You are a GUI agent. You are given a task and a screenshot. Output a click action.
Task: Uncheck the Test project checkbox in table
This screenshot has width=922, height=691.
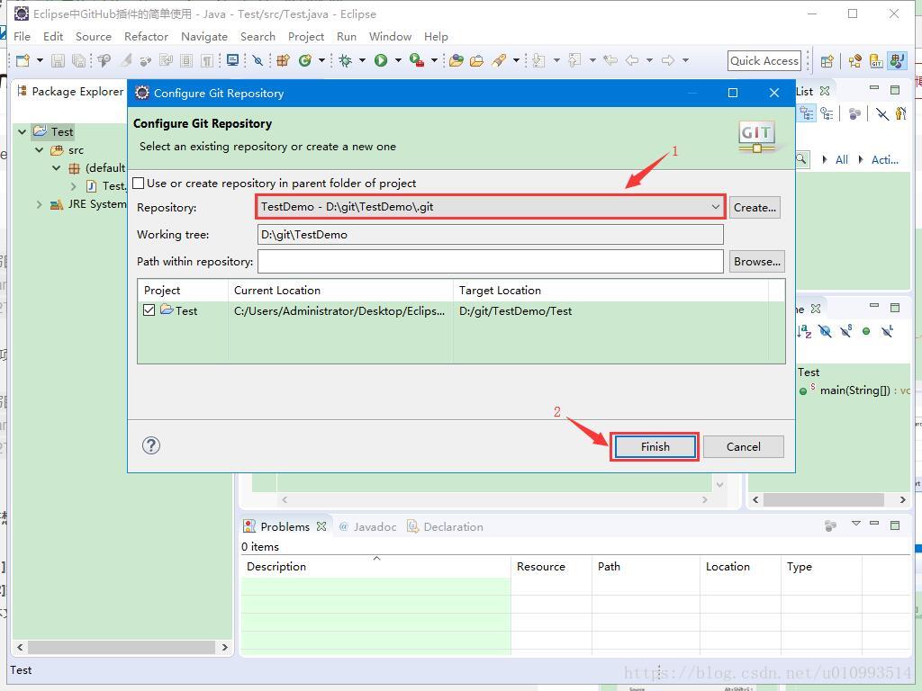tap(149, 310)
